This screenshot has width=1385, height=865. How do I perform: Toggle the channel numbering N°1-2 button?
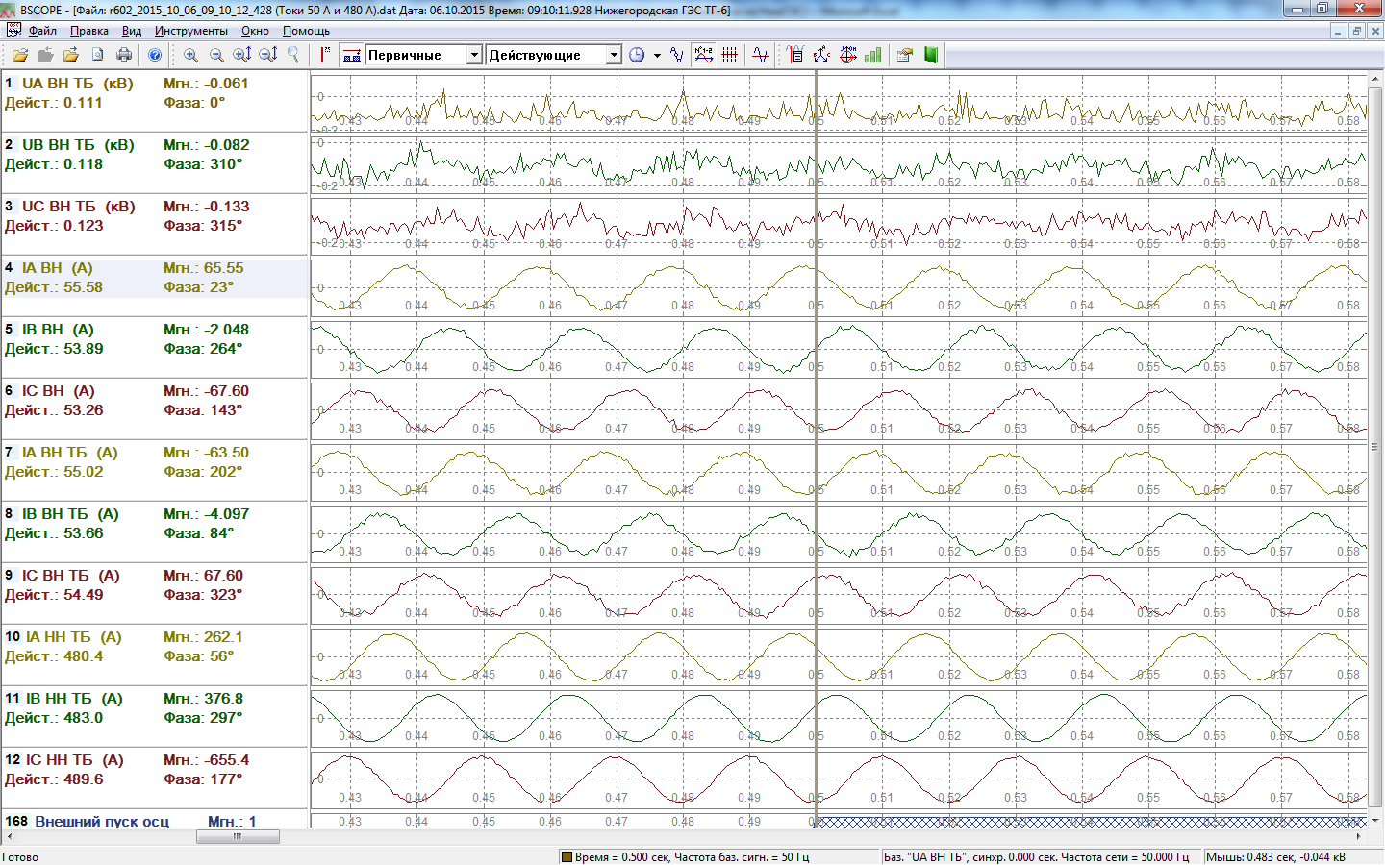[704, 55]
